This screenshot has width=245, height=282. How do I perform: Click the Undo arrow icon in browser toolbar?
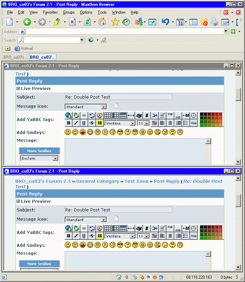pos(165,22)
